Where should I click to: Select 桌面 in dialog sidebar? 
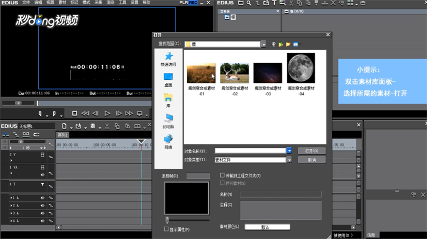(x=168, y=80)
